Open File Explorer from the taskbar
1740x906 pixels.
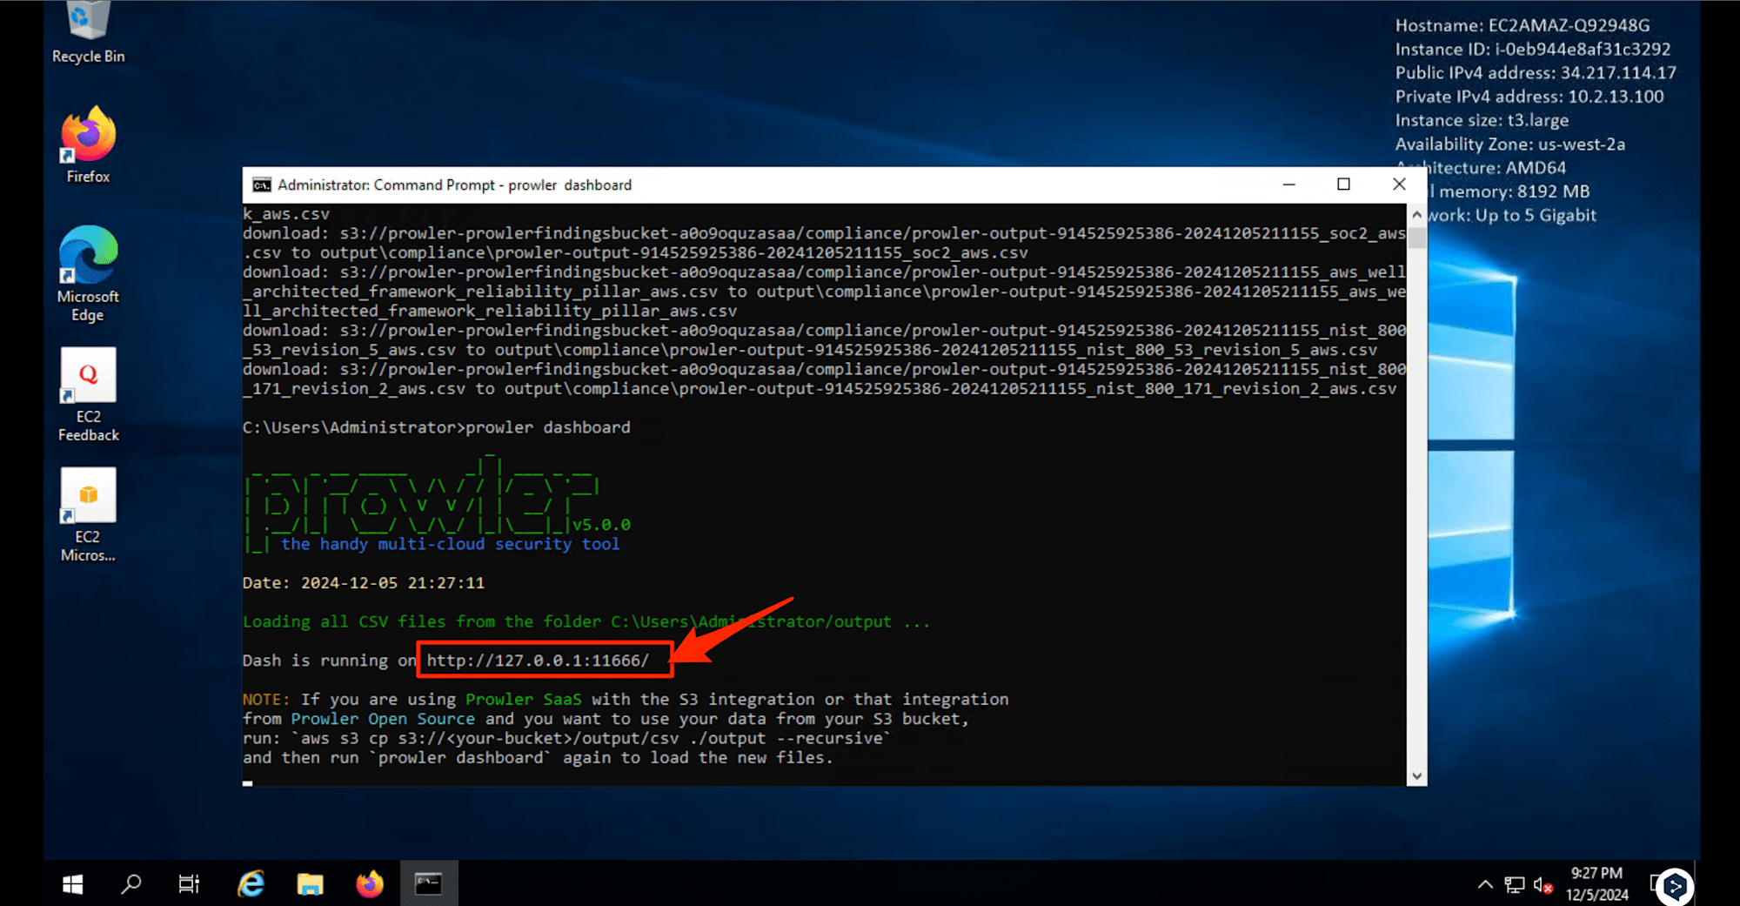click(x=310, y=884)
